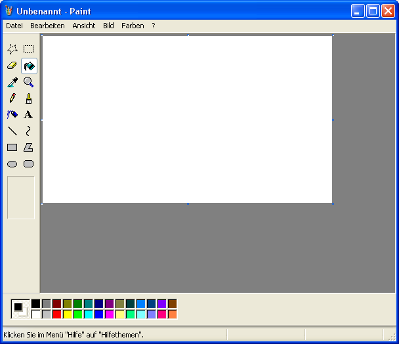Activate the Pick Color eyedropper tool
The image size is (399, 344).
[x=12, y=82]
